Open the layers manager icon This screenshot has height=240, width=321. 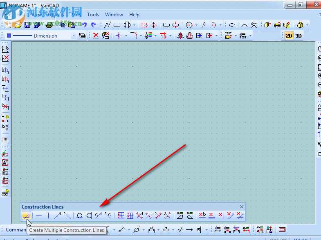point(82,36)
